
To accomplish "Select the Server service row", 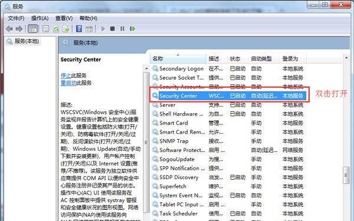I will pos(228,105).
